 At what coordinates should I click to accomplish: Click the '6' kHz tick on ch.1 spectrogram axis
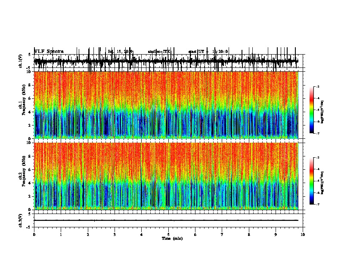pos(30,98)
